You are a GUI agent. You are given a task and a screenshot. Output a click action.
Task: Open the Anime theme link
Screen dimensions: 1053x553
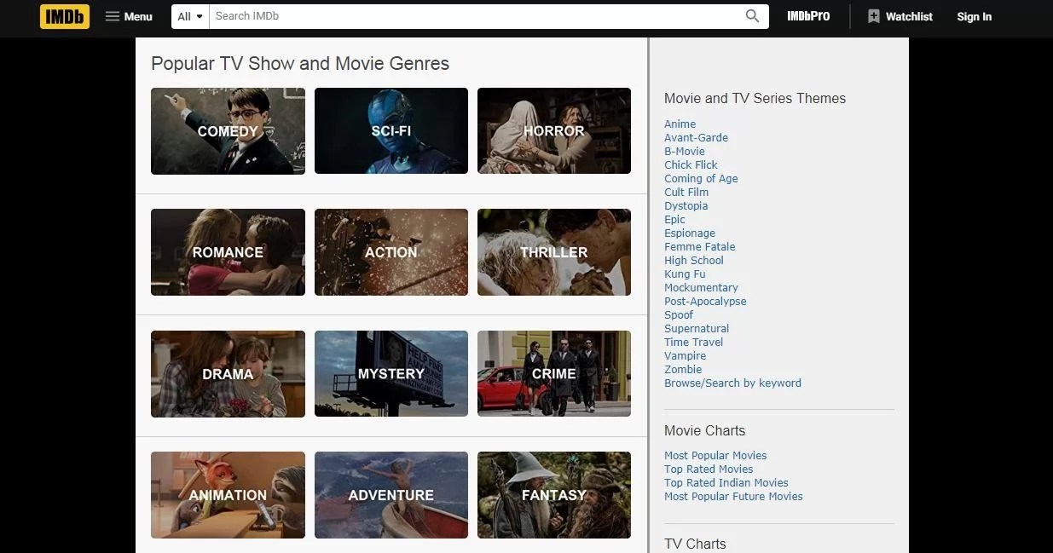click(x=680, y=124)
